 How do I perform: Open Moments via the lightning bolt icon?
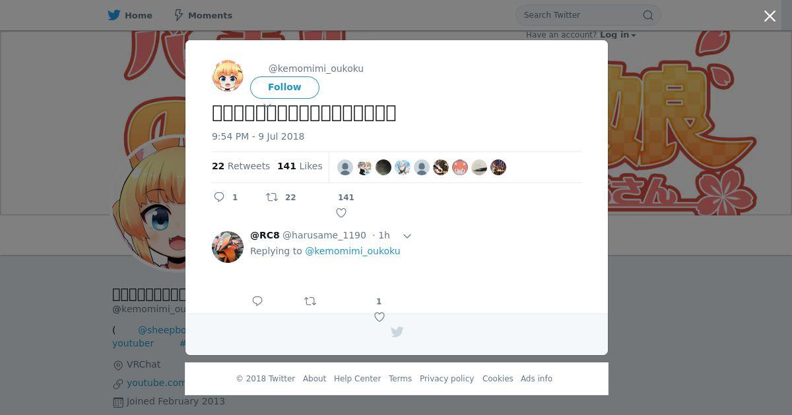[178, 15]
